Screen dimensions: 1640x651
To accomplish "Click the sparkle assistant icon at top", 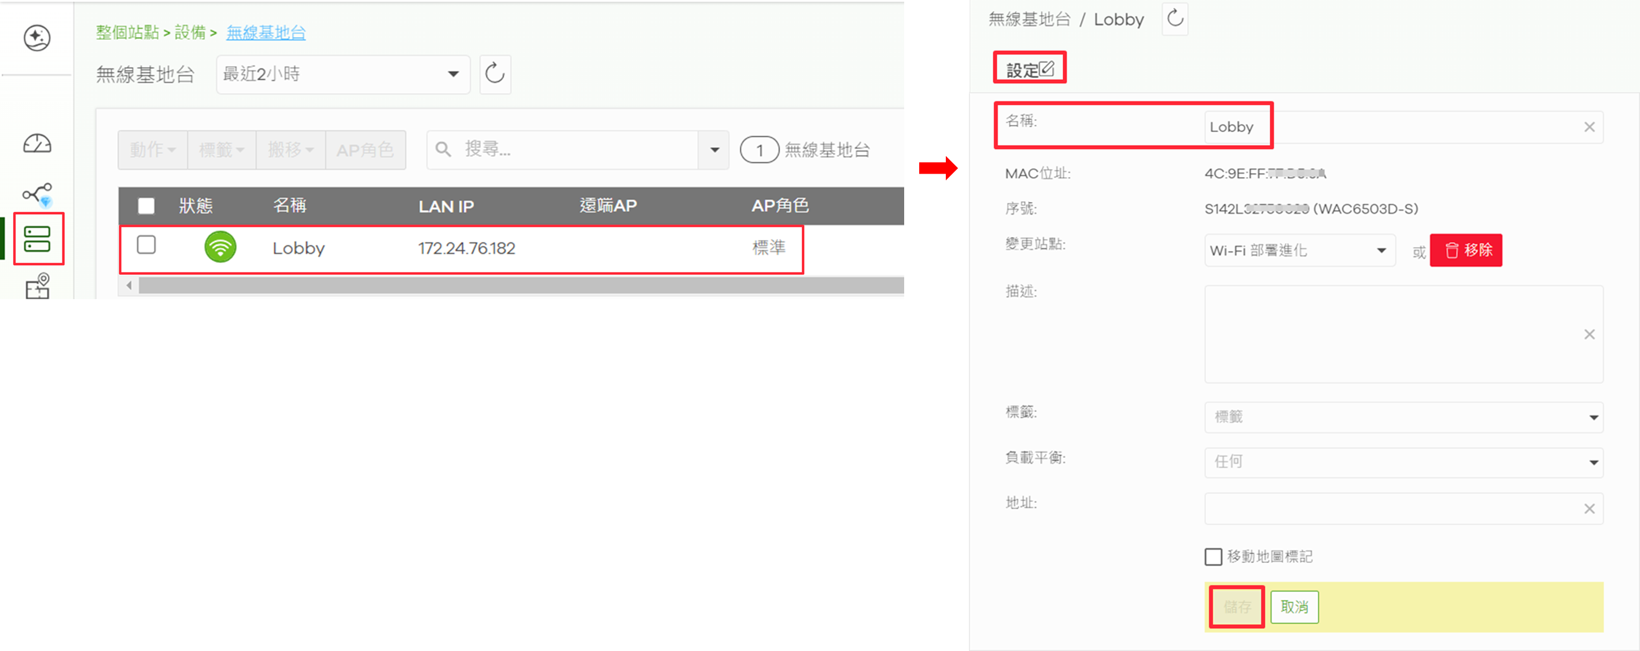I will (x=37, y=38).
